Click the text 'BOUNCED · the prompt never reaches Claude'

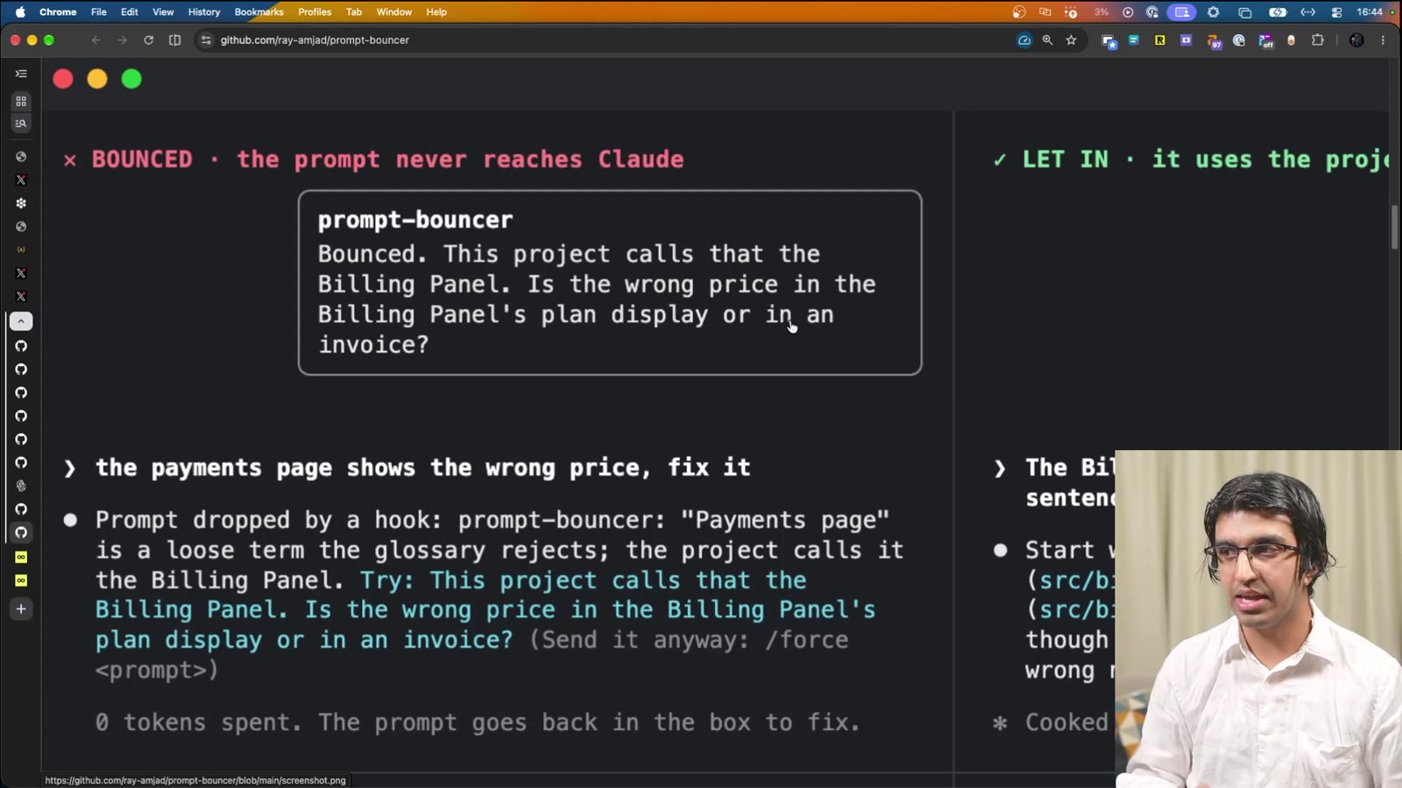[x=388, y=159]
